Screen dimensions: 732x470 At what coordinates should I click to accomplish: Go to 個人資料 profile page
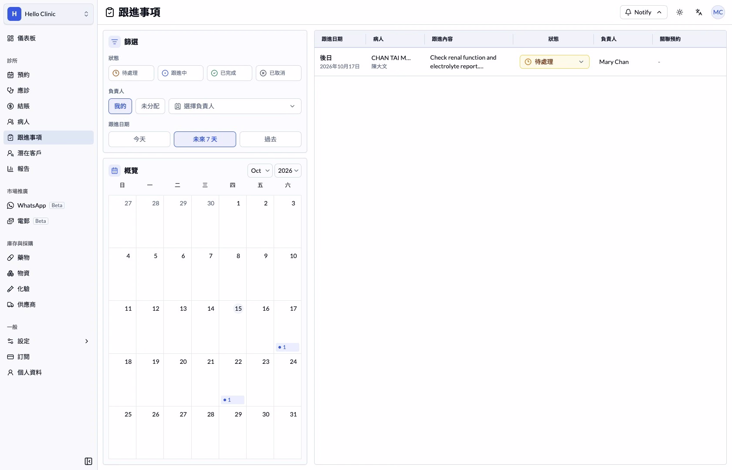[48, 373]
